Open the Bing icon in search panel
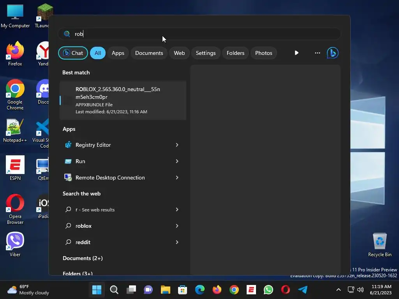The image size is (399, 299). coord(333,53)
